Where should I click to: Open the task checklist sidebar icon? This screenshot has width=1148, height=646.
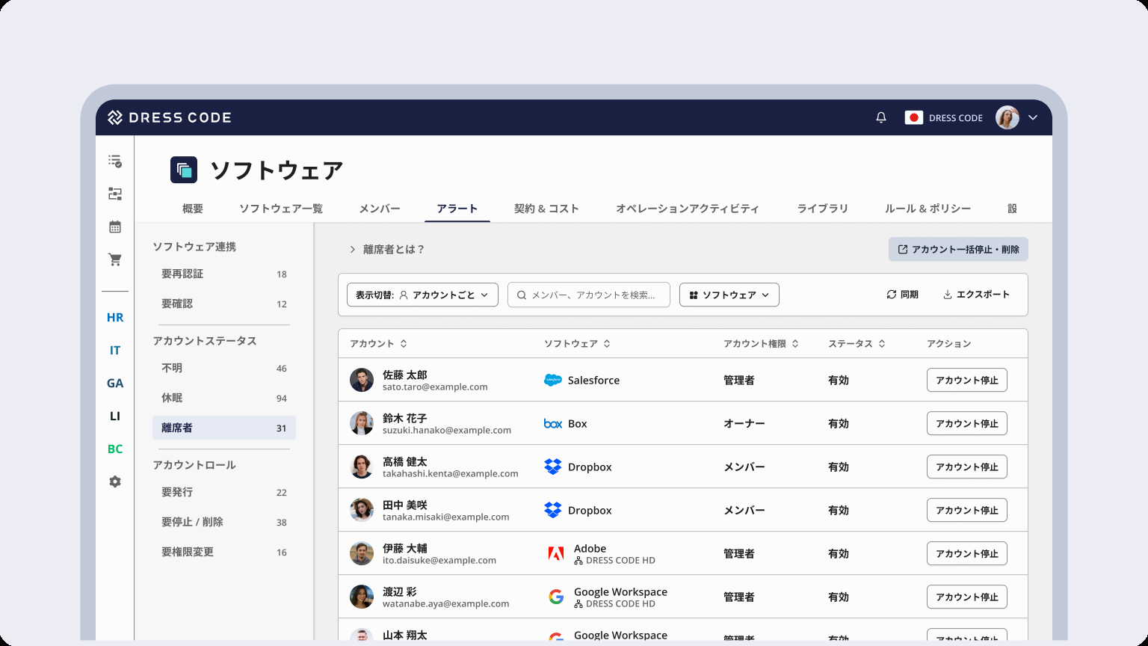[x=115, y=161]
